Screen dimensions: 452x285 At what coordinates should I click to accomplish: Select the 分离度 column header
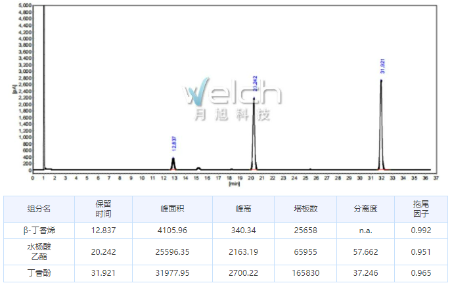(365, 209)
